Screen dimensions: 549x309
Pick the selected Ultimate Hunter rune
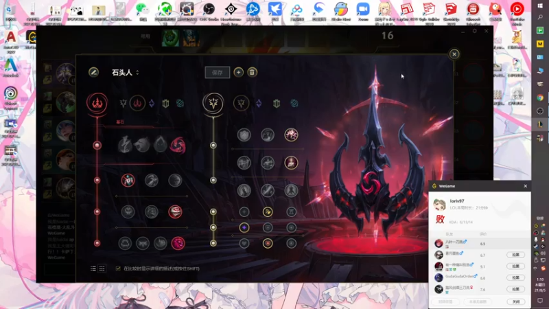coord(178,243)
